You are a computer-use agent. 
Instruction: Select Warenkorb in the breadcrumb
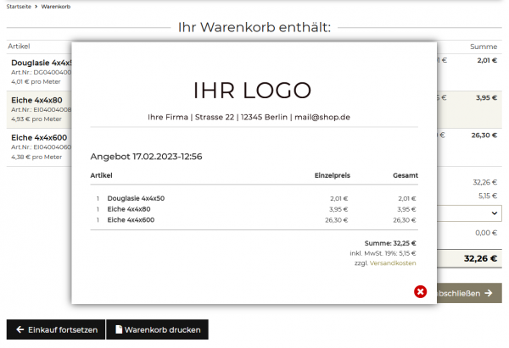(56, 7)
